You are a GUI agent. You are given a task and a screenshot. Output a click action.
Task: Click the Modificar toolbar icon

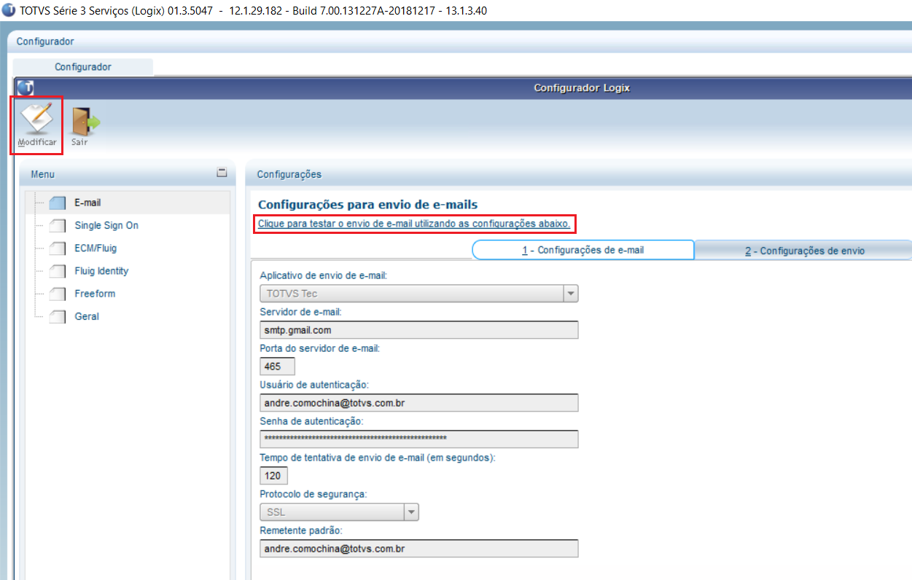[x=36, y=125]
